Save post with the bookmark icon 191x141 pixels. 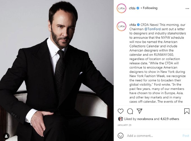point(186,111)
